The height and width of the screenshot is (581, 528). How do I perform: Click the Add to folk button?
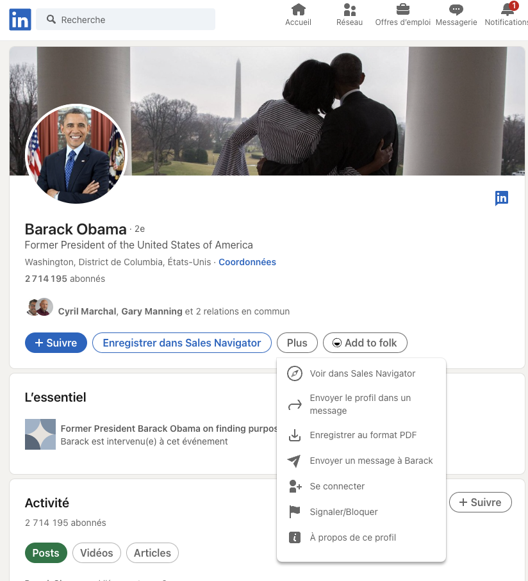(365, 343)
